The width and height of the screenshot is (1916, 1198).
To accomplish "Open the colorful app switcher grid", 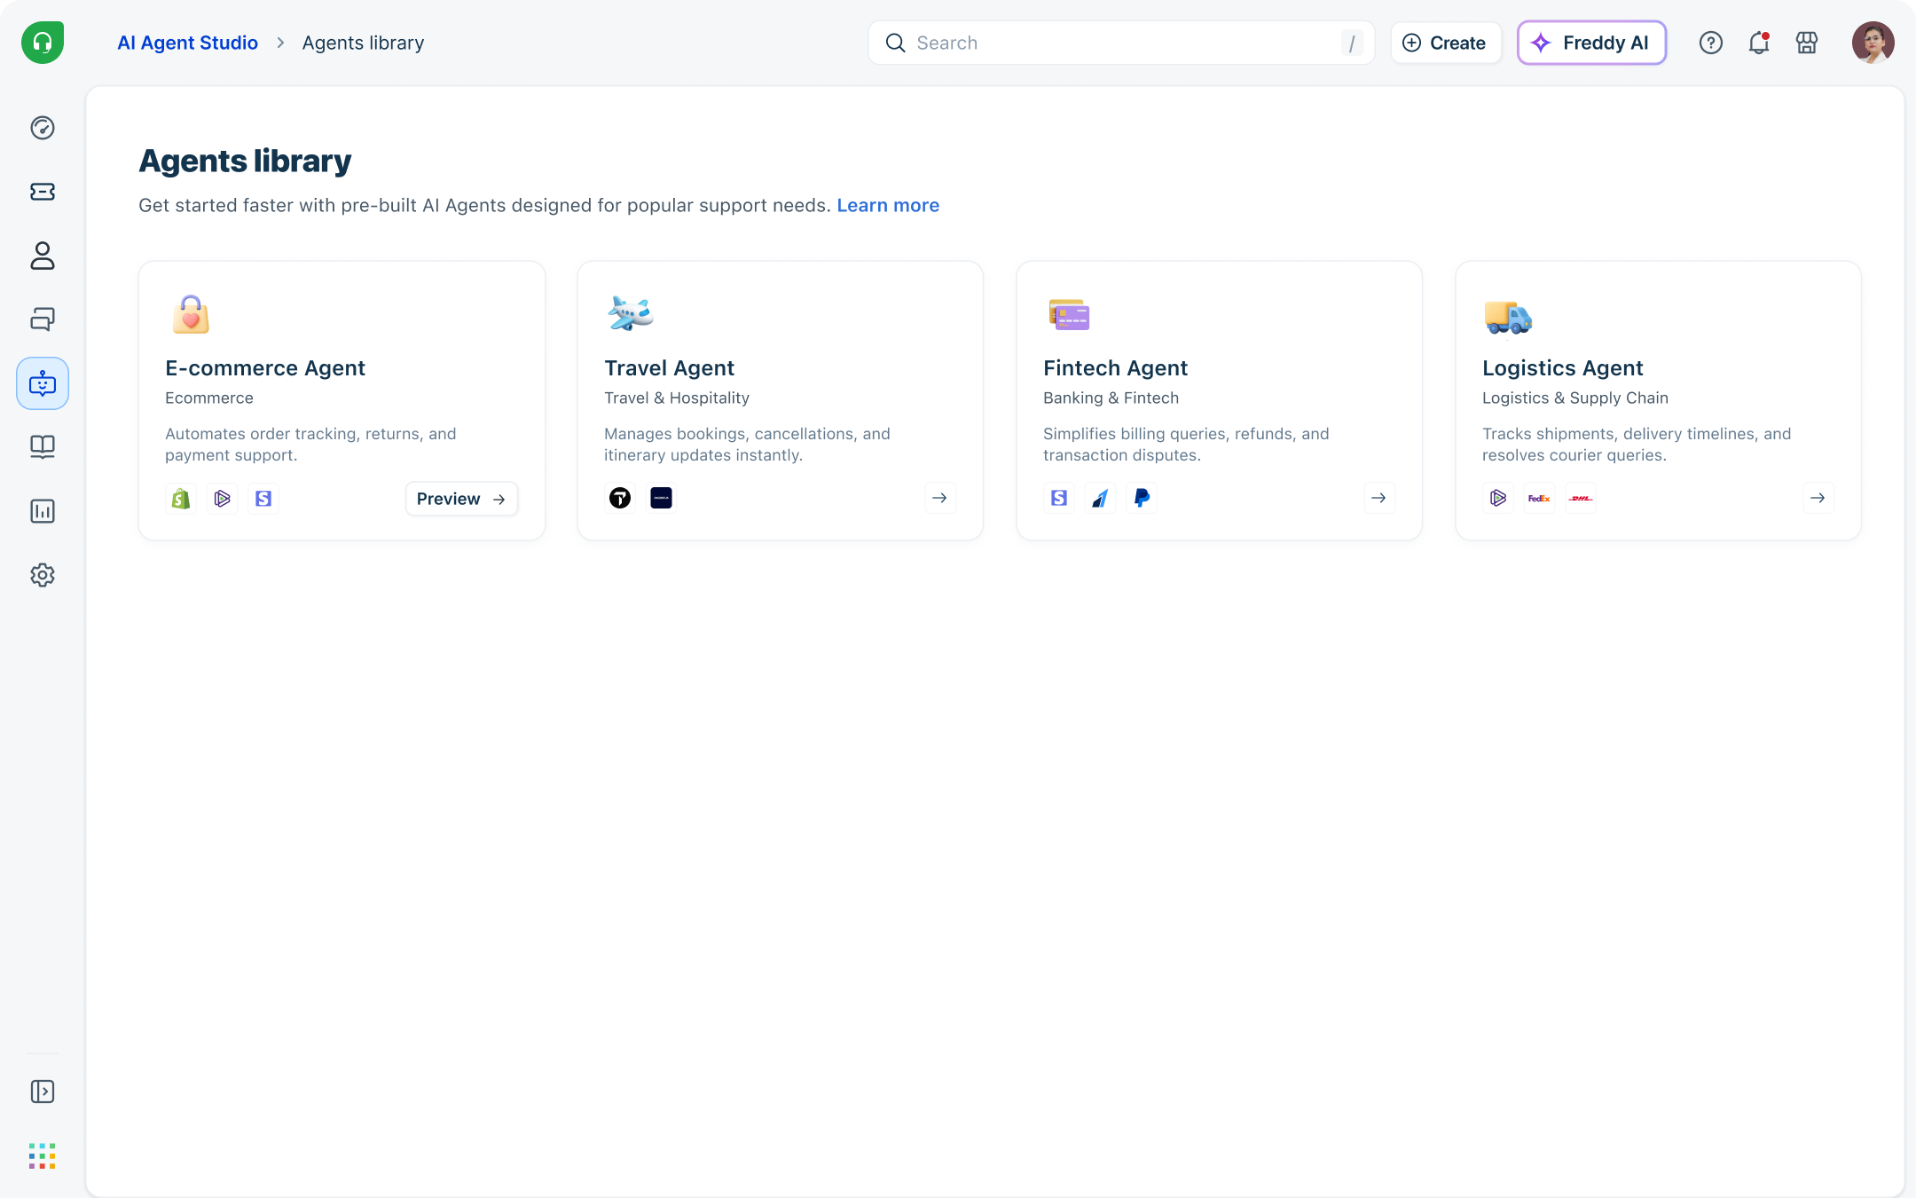I will [x=43, y=1155].
